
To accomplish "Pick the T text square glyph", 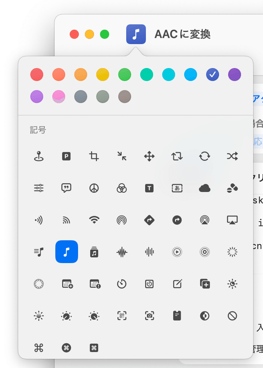I will (149, 188).
